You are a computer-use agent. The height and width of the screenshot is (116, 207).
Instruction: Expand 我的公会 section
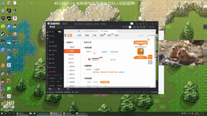72,70
